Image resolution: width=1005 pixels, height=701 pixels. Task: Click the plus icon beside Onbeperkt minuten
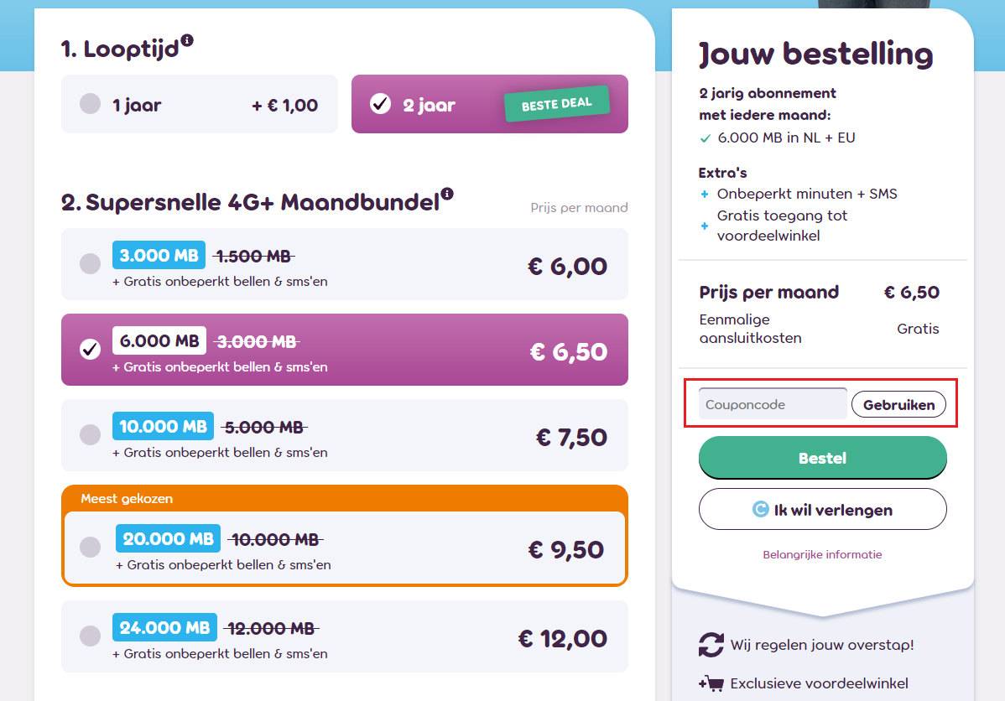pyautogui.click(x=704, y=194)
